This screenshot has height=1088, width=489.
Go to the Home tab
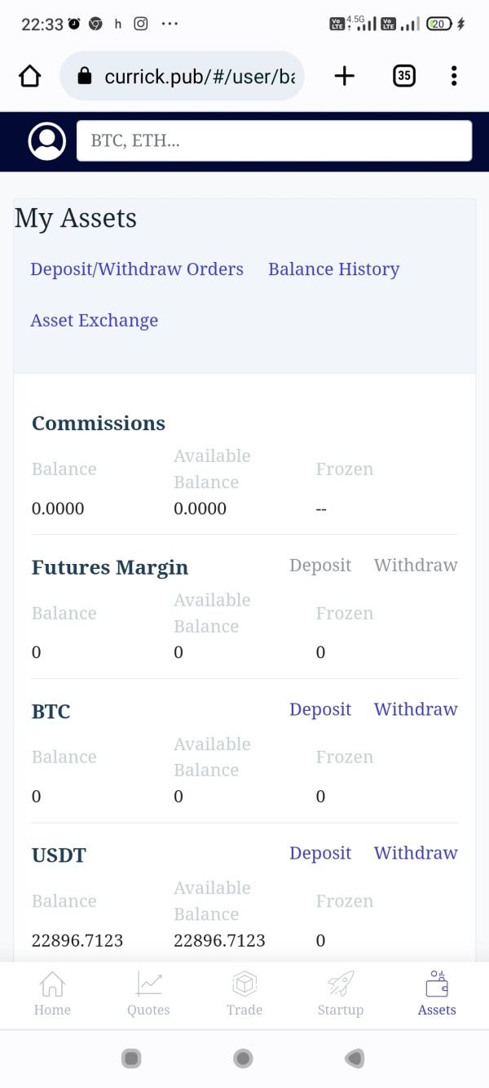point(52,993)
